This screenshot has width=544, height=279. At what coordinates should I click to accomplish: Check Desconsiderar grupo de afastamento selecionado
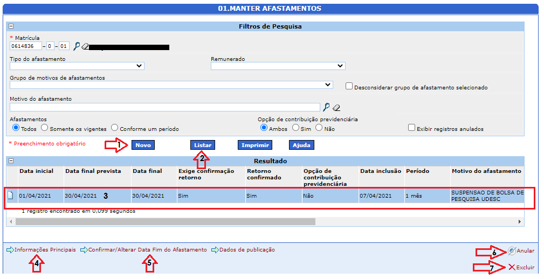(x=349, y=86)
